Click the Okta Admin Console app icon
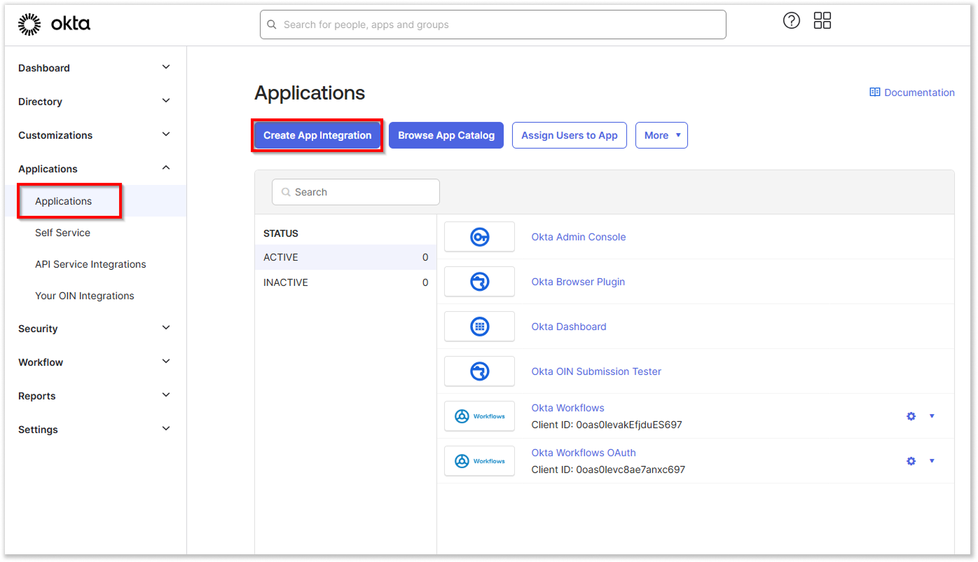The width and height of the screenshot is (978, 562). pyautogui.click(x=480, y=237)
